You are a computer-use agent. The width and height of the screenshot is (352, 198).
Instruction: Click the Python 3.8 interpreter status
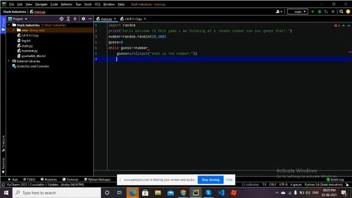(323, 185)
